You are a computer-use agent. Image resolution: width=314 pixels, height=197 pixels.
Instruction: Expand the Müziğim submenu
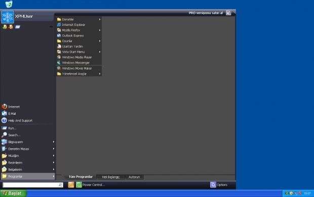pyautogui.click(x=28, y=156)
